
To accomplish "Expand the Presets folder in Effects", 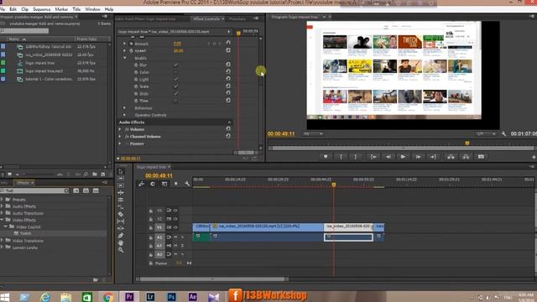I will 2,200.
